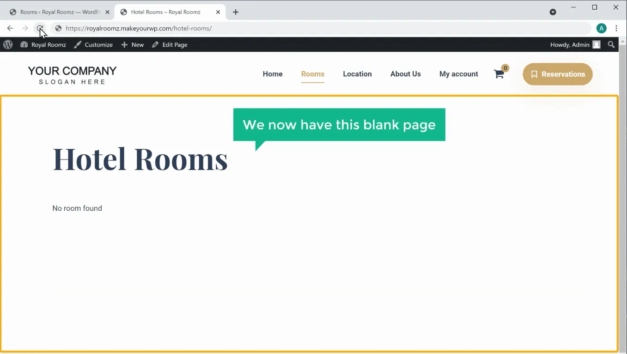Open Customize in the admin bar
The height and width of the screenshot is (354, 627).
pyautogui.click(x=93, y=45)
